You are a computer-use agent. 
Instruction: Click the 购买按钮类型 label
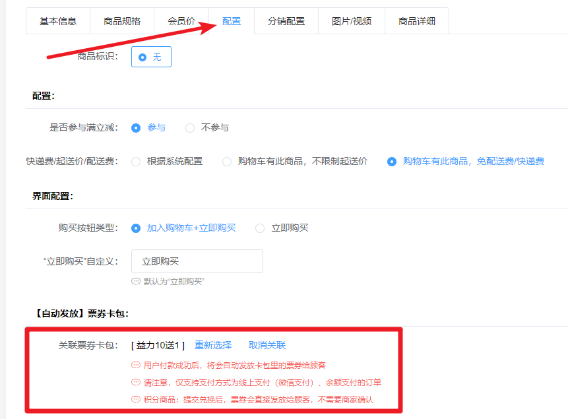coord(88,228)
